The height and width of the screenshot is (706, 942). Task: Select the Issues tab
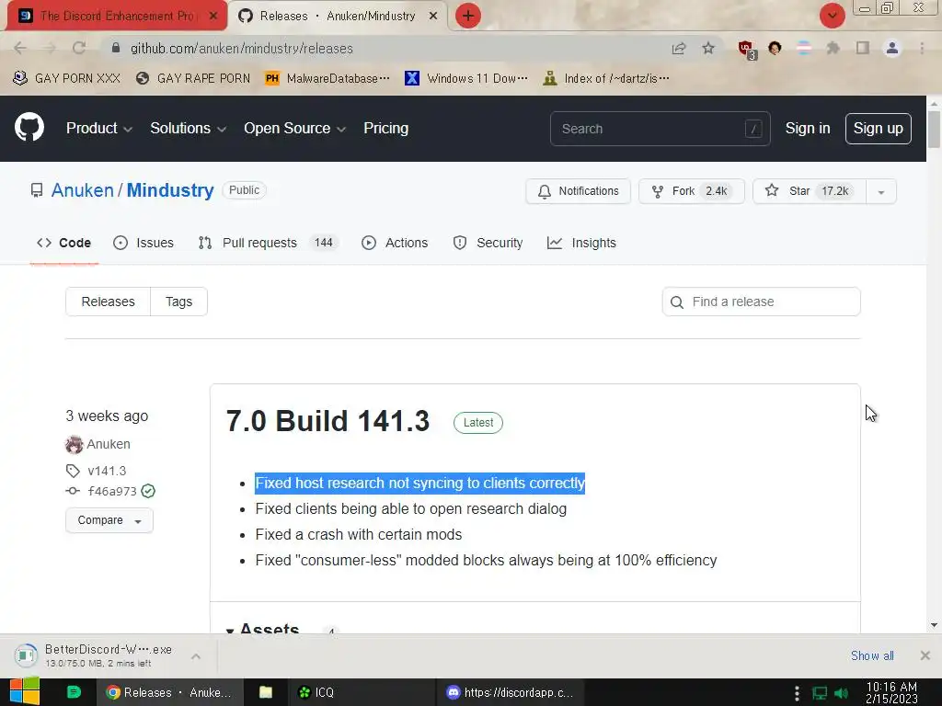click(x=144, y=243)
